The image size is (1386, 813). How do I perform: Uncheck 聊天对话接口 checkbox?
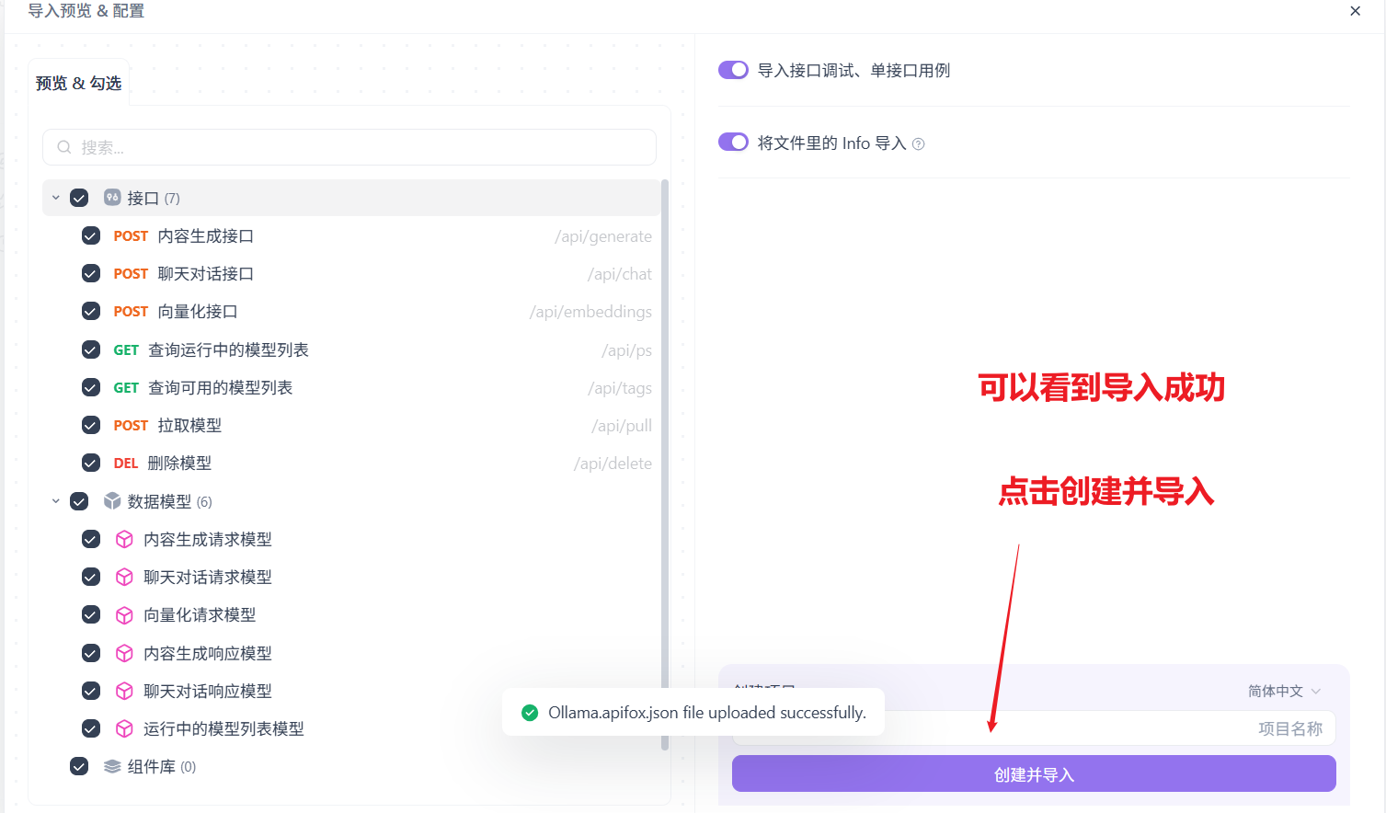(91, 273)
